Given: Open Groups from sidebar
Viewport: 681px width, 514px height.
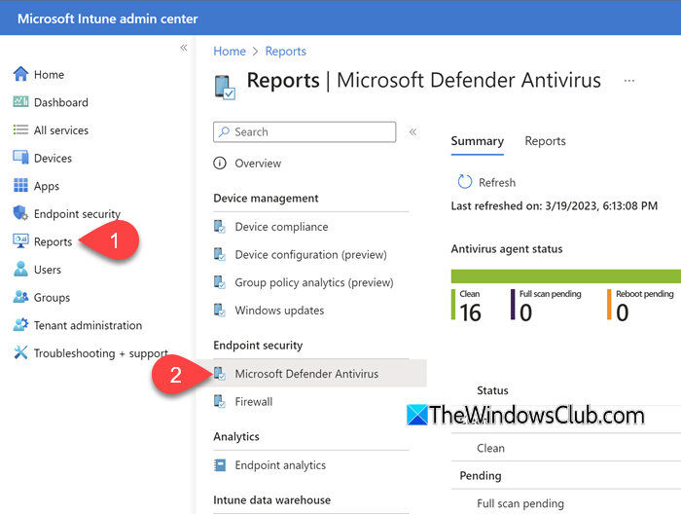Looking at the screenshot, I should (52, 298).
